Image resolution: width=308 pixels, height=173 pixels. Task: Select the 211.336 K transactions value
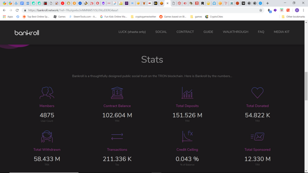(x=117, y=159)
